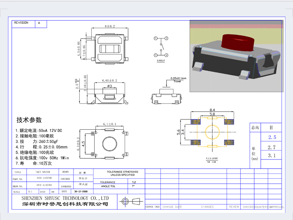Click the "8±0.2" width dimension
The height and width of the screenshot is (220, 293).
pos(110,26)
